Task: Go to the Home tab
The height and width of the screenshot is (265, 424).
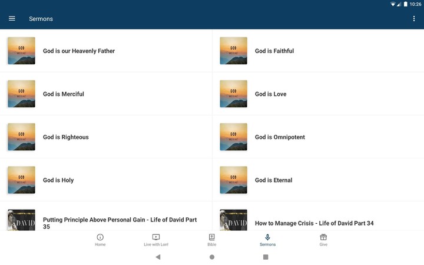Action: click(100, 240)
